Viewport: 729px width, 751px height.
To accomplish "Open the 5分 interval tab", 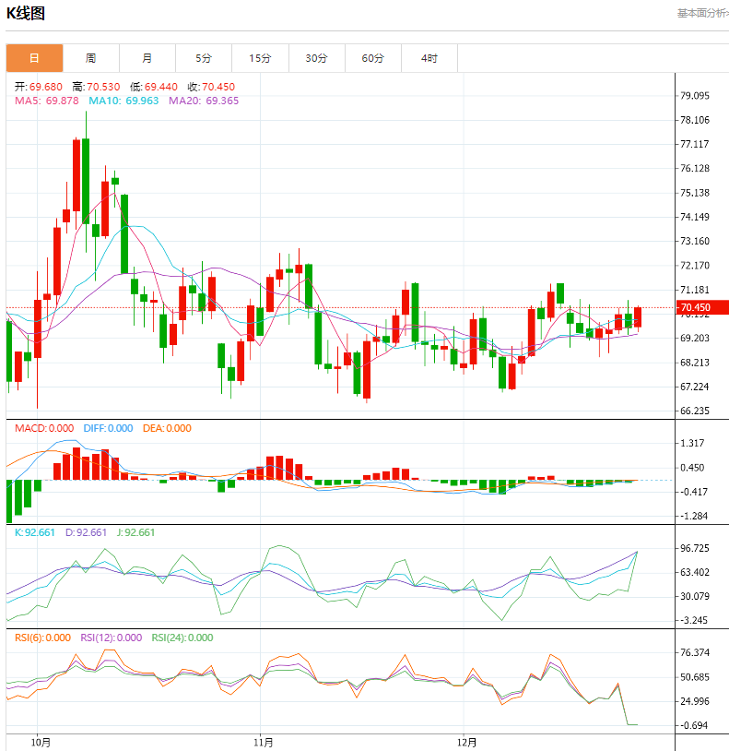I will tap(204, 58).
